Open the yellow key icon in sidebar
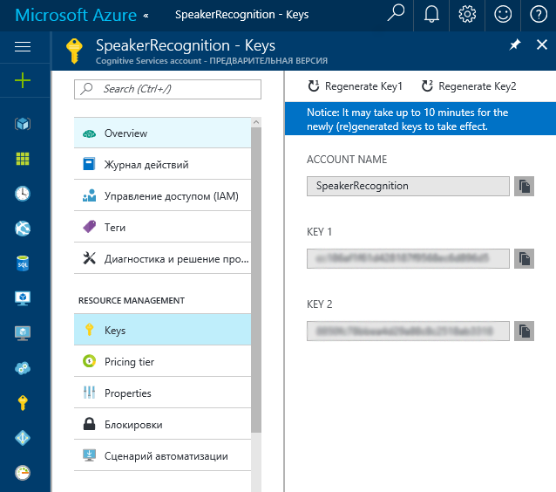Viewport: 556px width, 492px height. 23,403
